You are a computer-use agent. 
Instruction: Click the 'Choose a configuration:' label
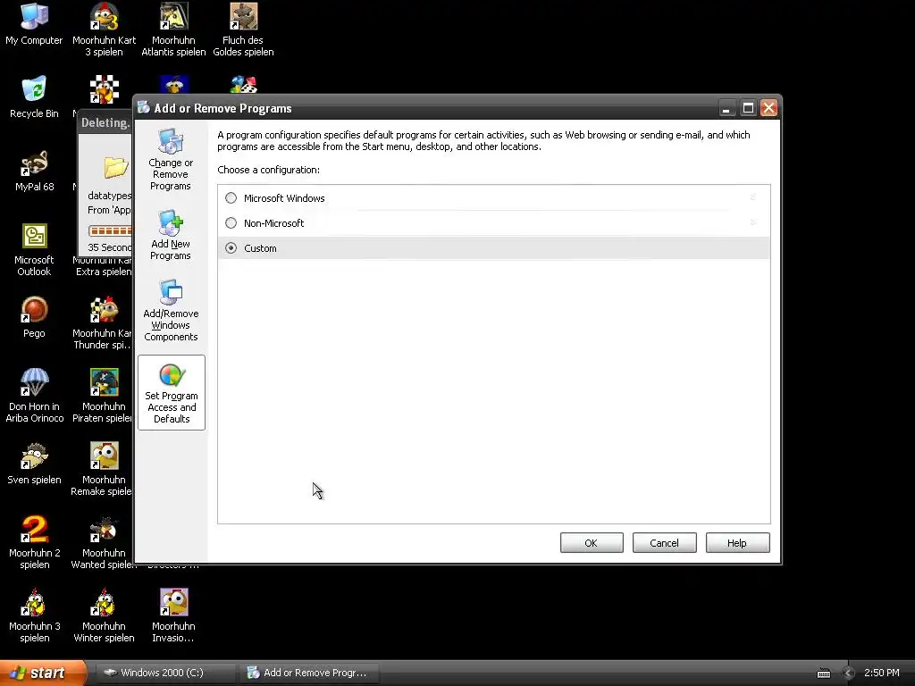[x=268, y=170]
